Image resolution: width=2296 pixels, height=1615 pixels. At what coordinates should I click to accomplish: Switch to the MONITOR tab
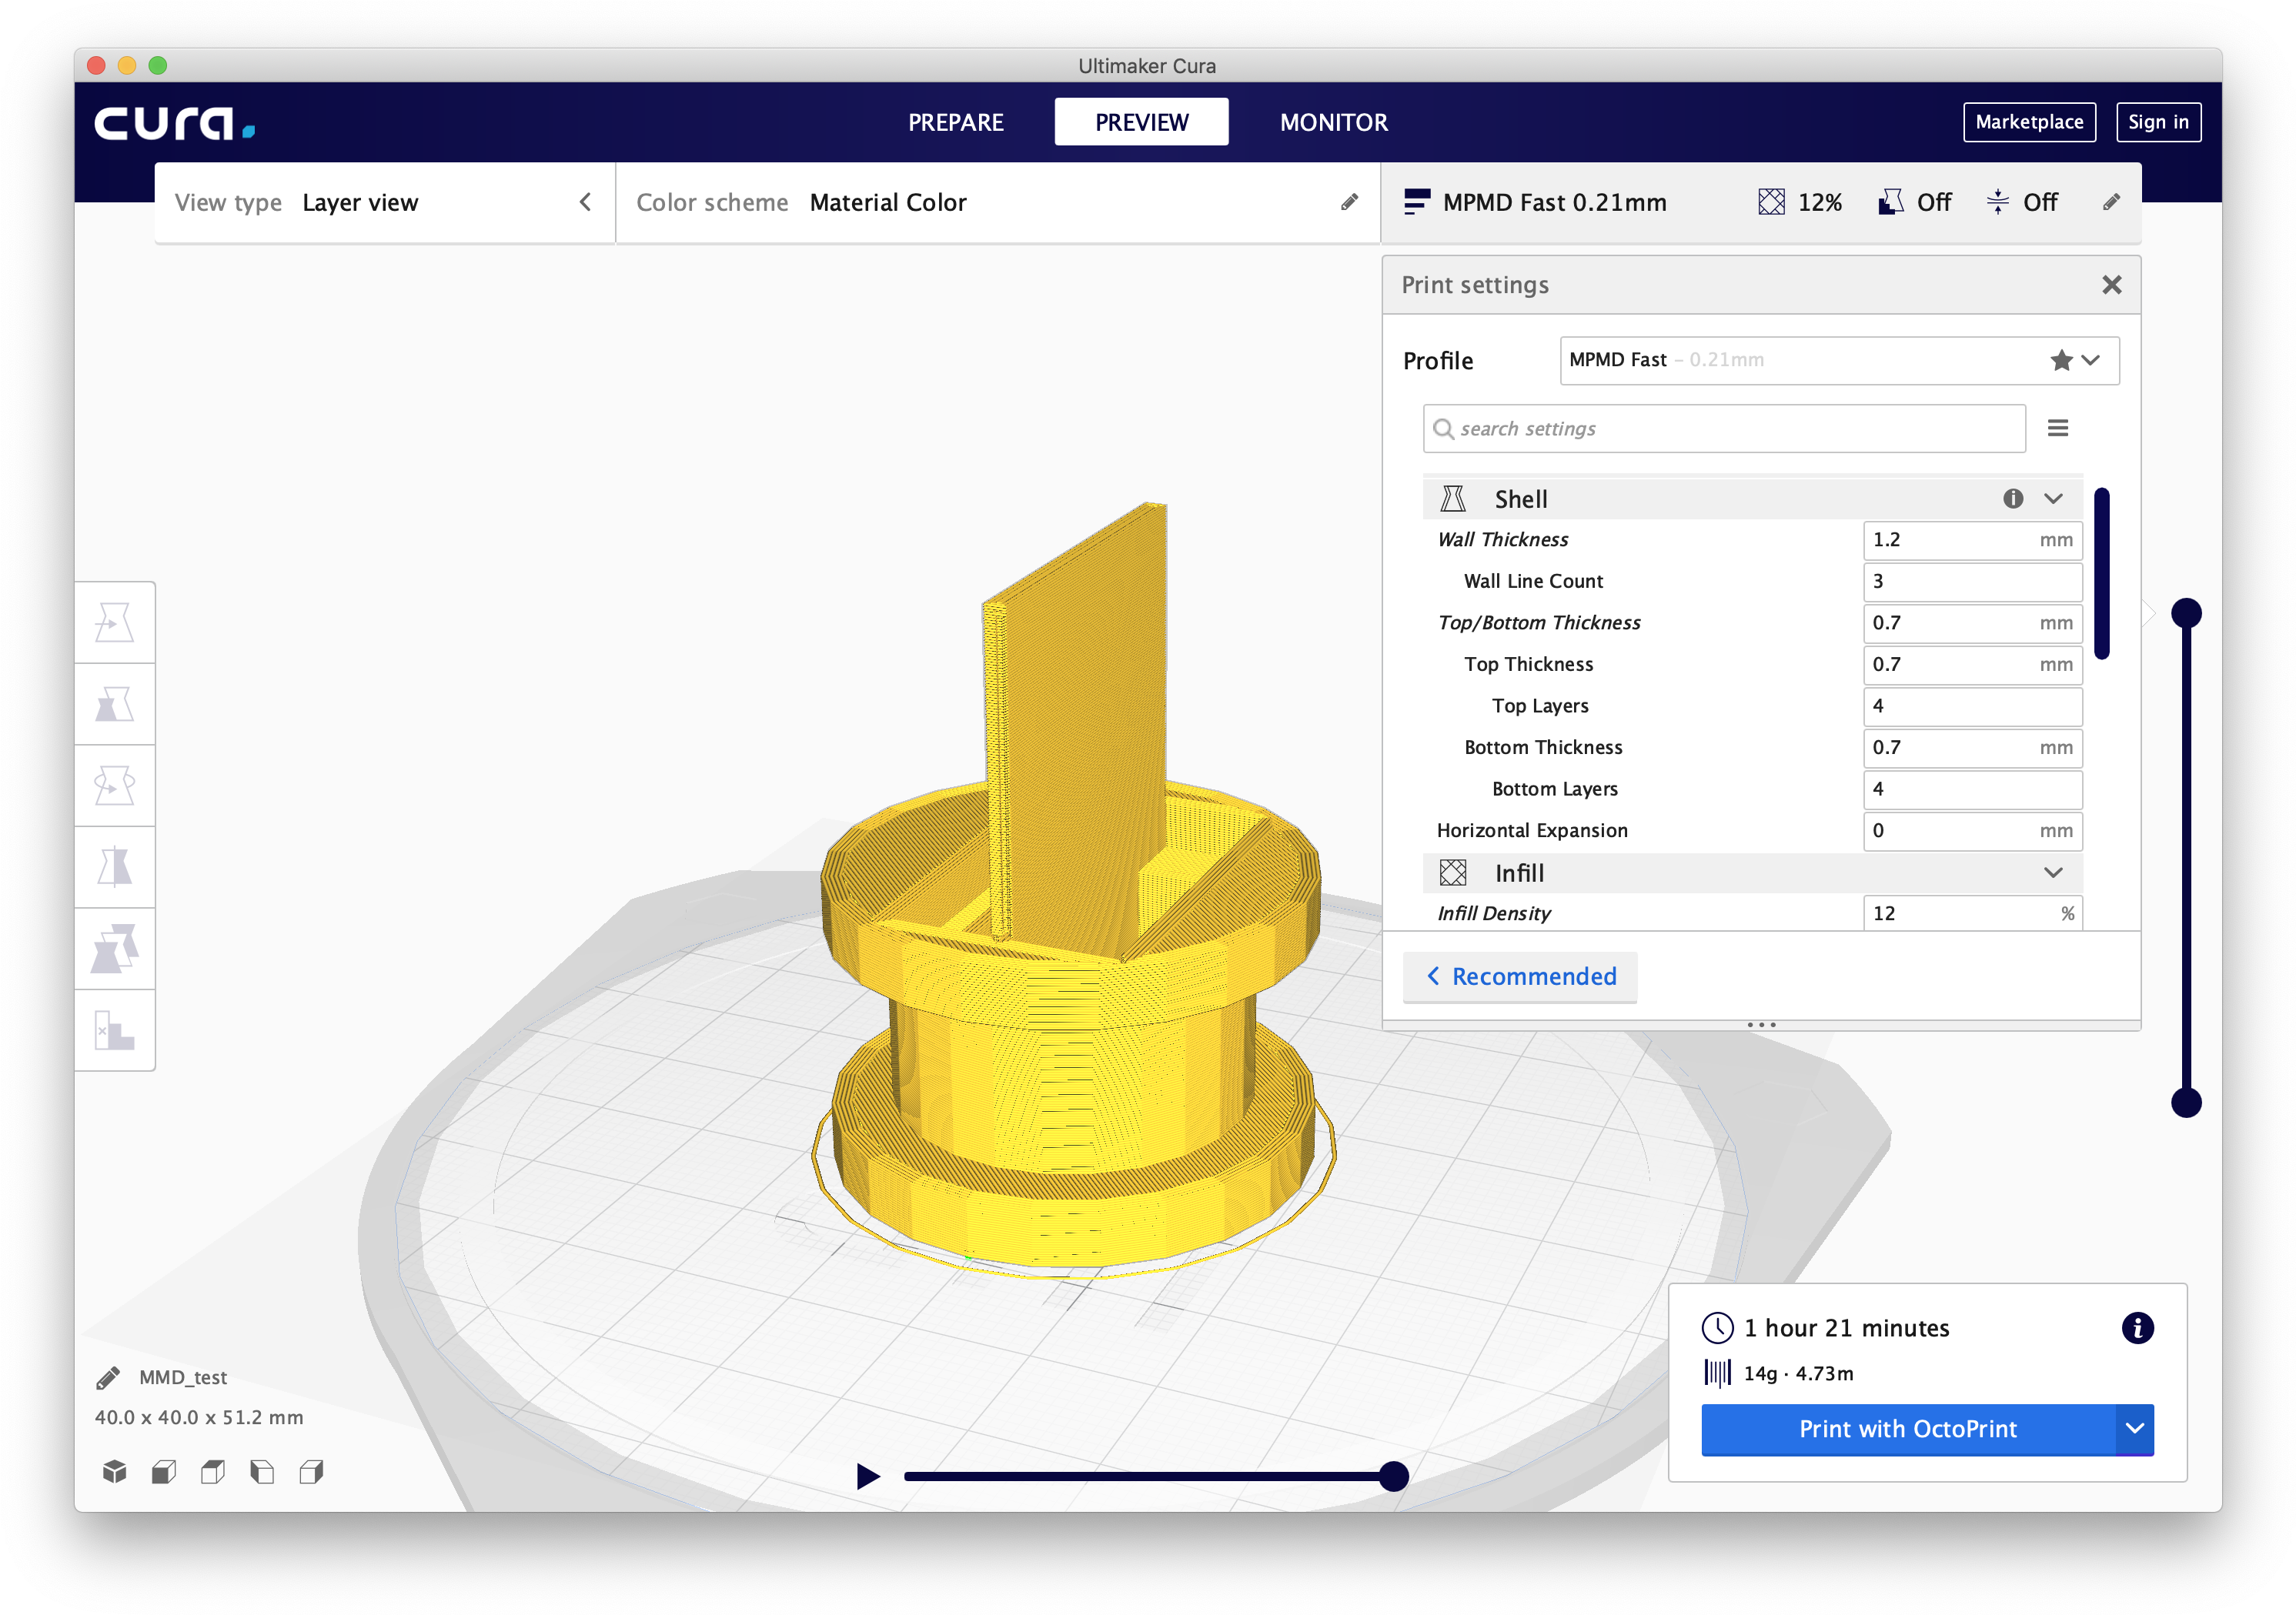(1333, 122)
